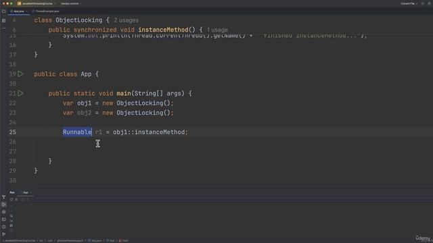Open the Current File run configuration dropdown

409,3
